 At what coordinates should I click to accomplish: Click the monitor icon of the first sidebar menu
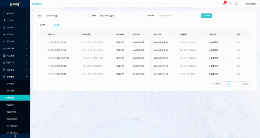pyautogui.click(x=4, y=13)
